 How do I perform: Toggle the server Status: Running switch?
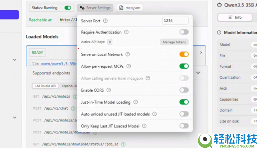[68, 8]
